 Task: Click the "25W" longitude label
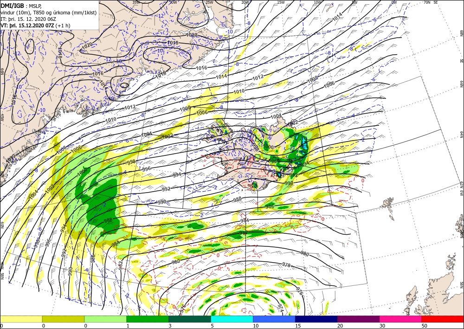210,2
